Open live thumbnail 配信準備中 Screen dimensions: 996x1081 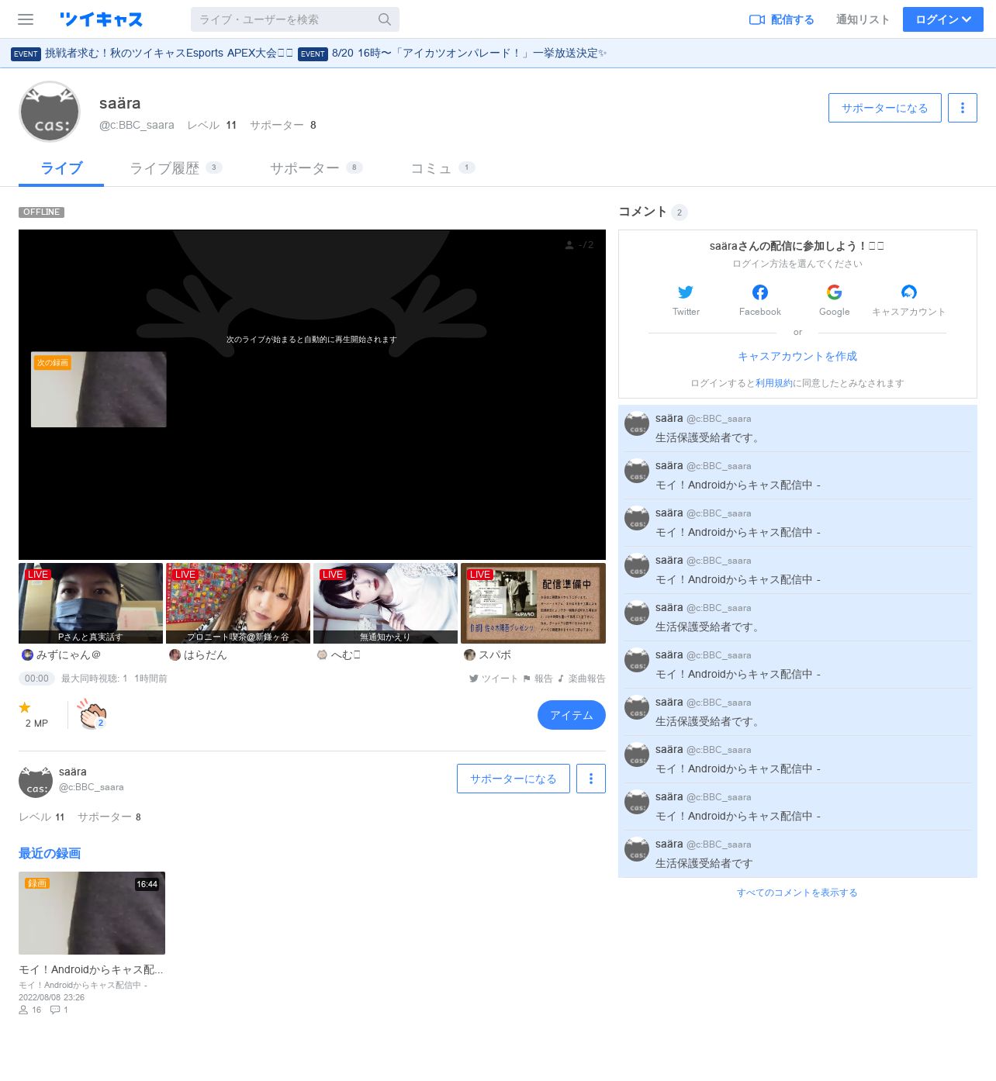(533, 603)
